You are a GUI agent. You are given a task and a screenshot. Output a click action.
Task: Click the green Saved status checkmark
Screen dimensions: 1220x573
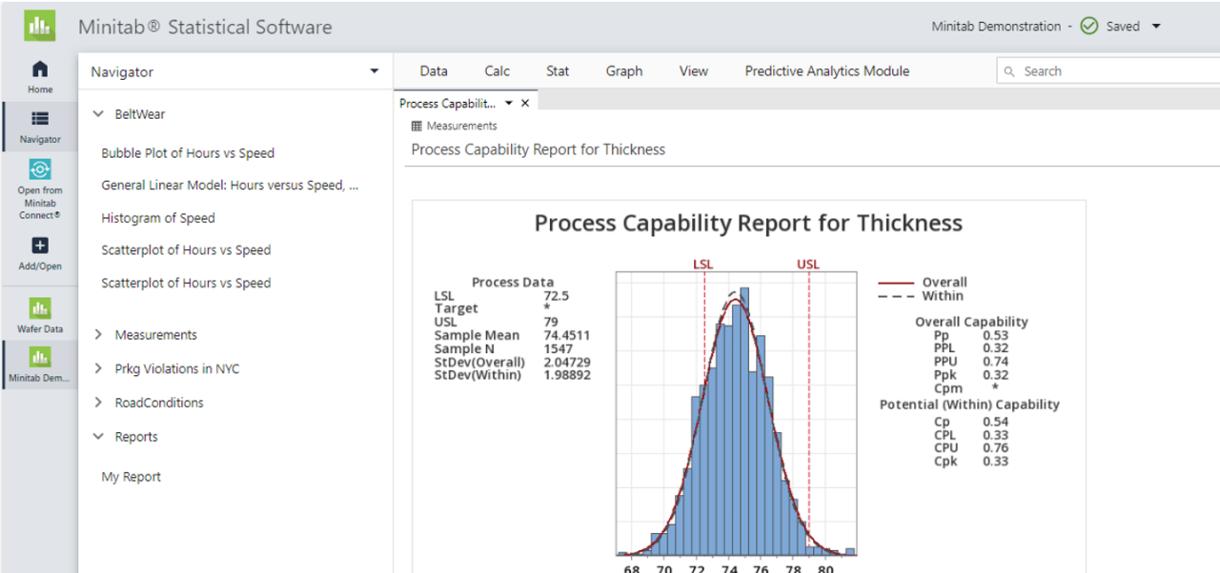tap(1089, 26)
